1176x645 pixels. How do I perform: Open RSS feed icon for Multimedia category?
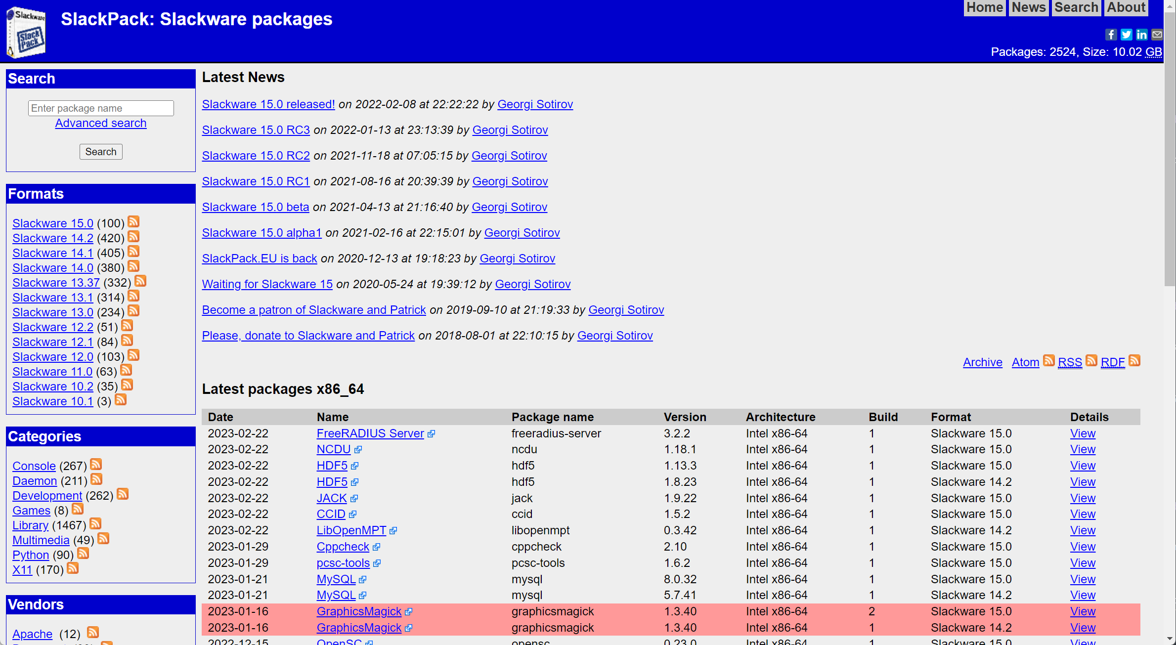click(103, 538)
